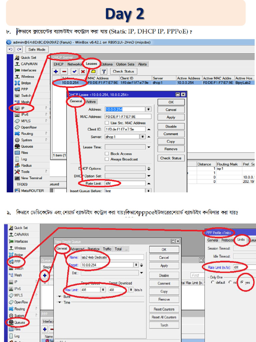Open Interfaces in the upper WinBox sidebar

click(x=29, y=70)
